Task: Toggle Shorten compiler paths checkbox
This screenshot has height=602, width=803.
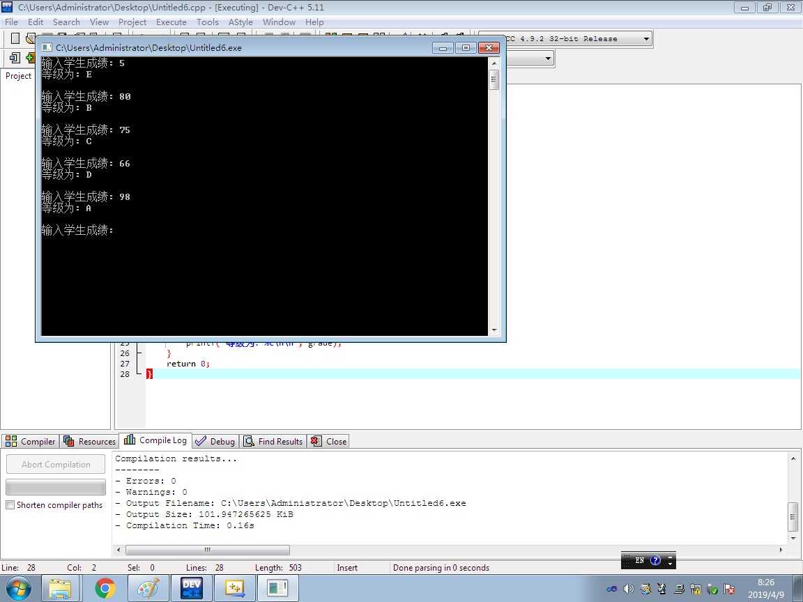Action: click(x=10, y=504)
